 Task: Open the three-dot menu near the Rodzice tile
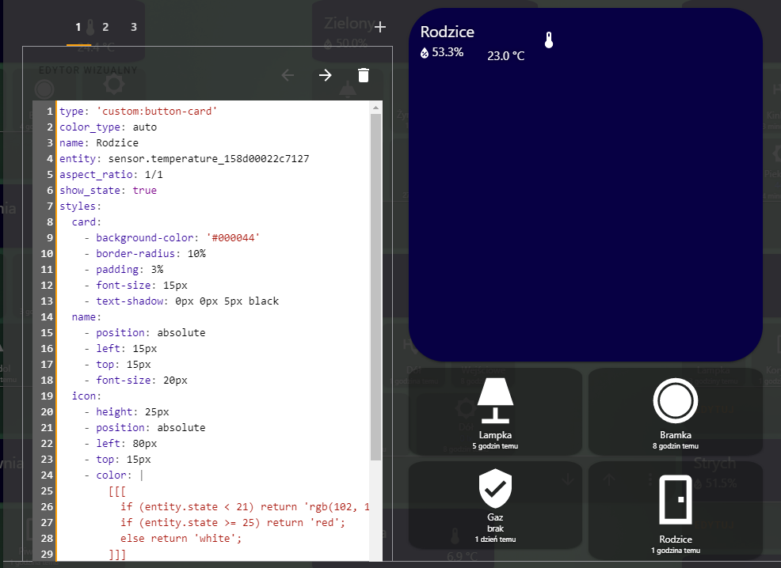coord(650,479)
